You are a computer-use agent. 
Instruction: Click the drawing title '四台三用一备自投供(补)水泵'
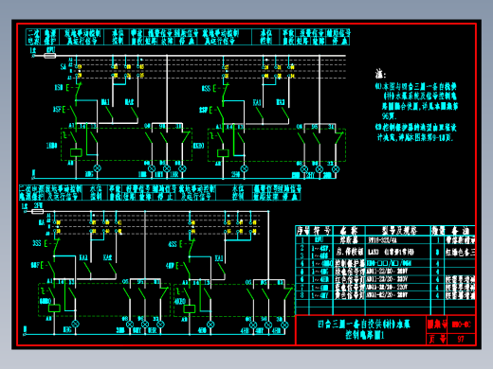[364, 325]
